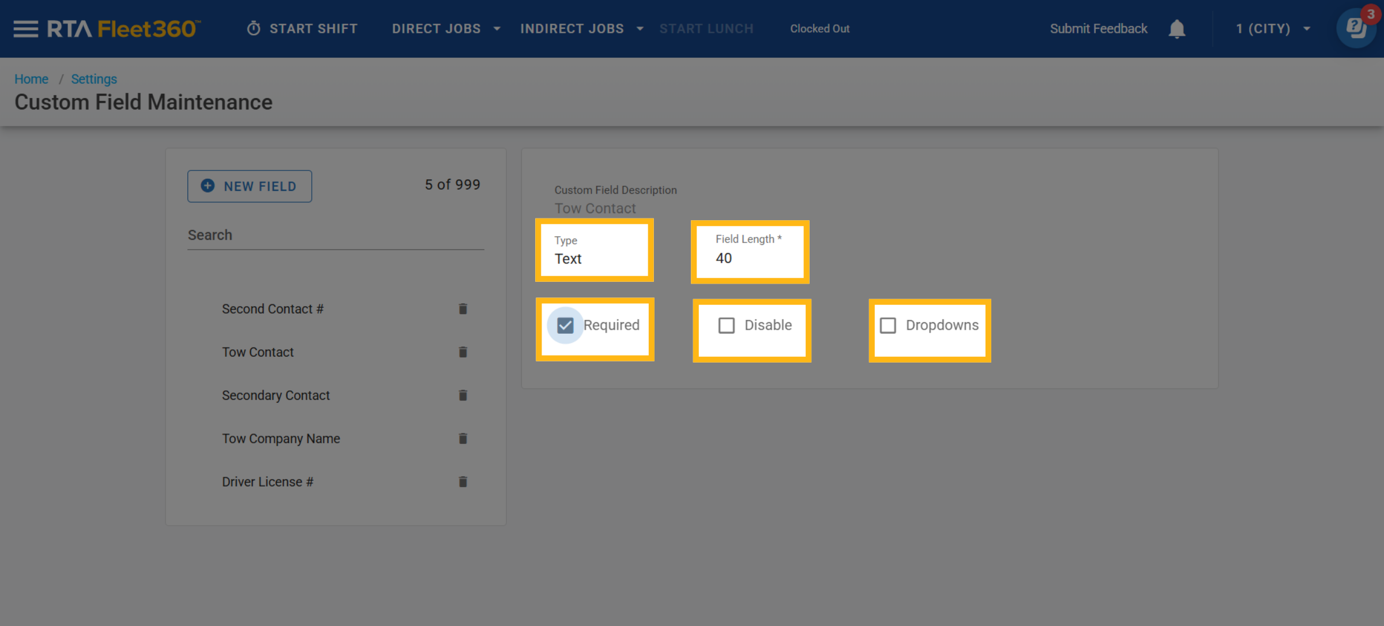This screenshot has height=626, width=1384.
Task: Open the help chat icon with badge
Action: (1356, 28)
